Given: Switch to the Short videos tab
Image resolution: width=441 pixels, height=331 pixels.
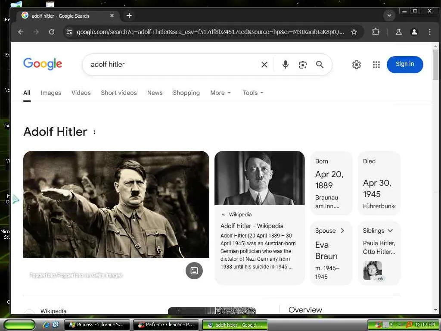Looking at the screenshot, I should click(119, 93).
